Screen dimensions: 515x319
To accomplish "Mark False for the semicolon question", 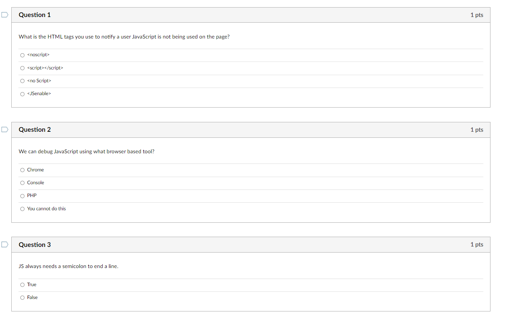I will click(x=22, y=297).
